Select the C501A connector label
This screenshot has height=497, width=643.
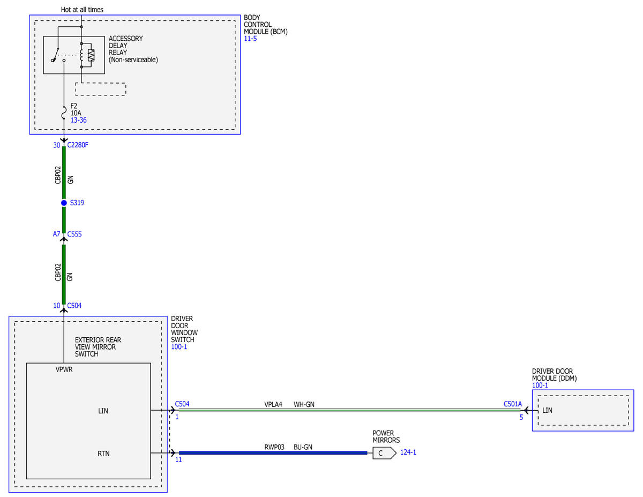coord(513,404)
